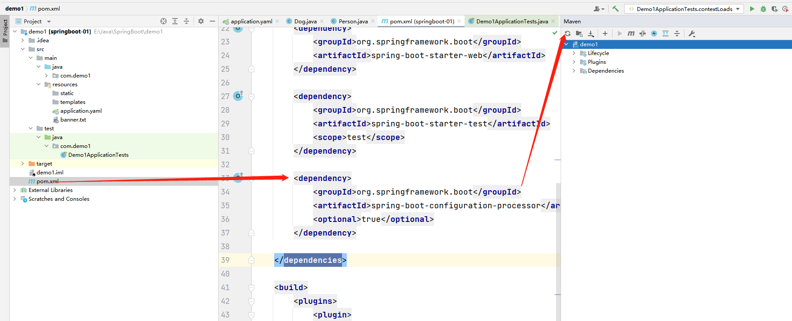
Task: Collapse src folder chevron
Action: pyautogui.click(x=23, y=49)
